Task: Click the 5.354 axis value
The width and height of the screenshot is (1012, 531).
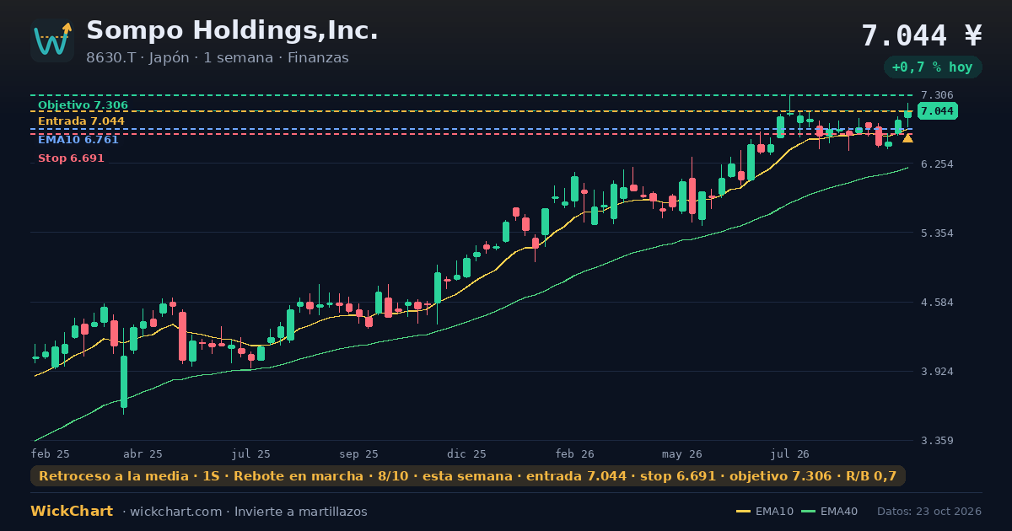Action: (937, 233)
